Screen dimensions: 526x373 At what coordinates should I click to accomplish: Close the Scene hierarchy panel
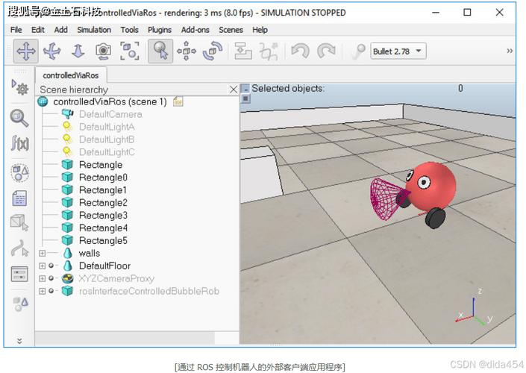click(233, 90)
